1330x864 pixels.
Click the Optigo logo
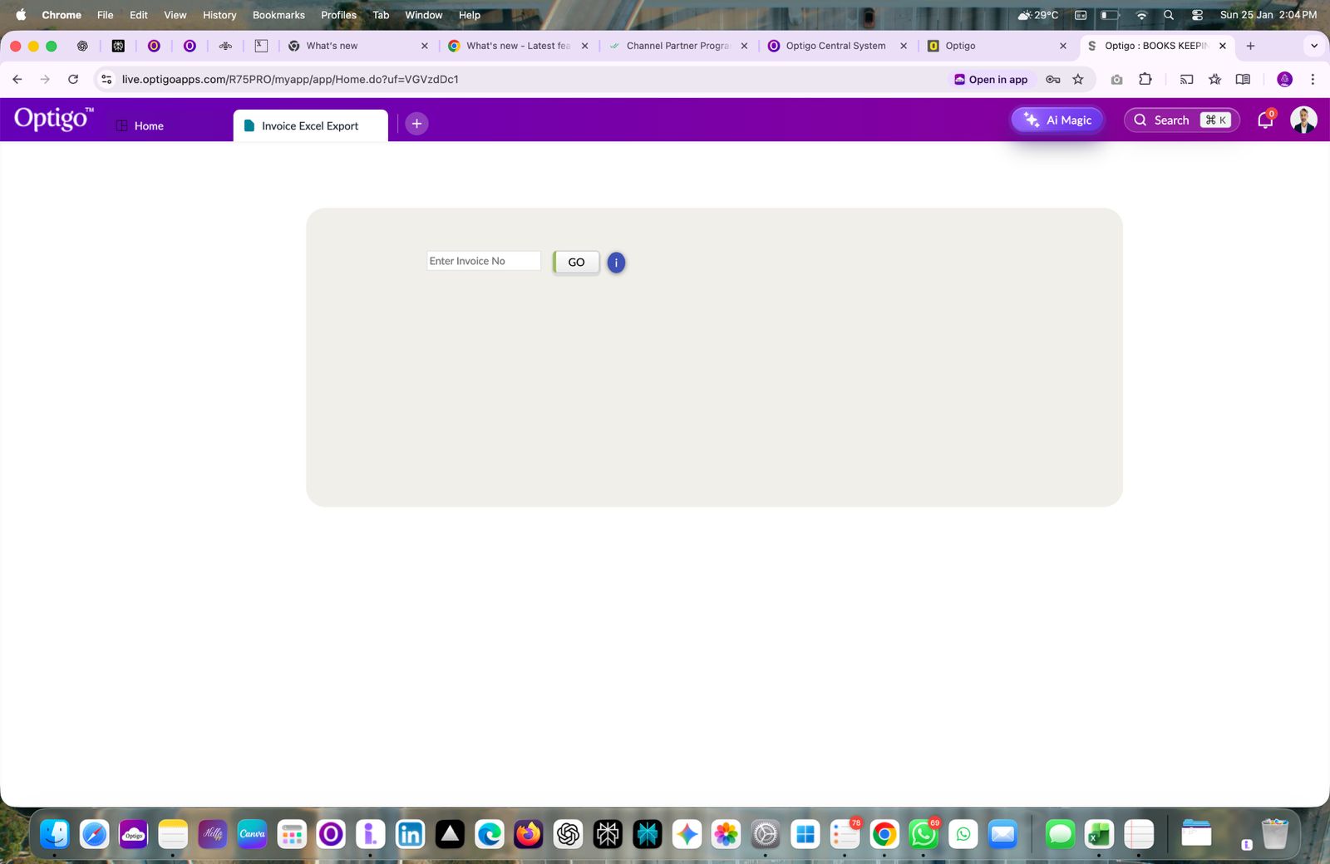[53, 119]
